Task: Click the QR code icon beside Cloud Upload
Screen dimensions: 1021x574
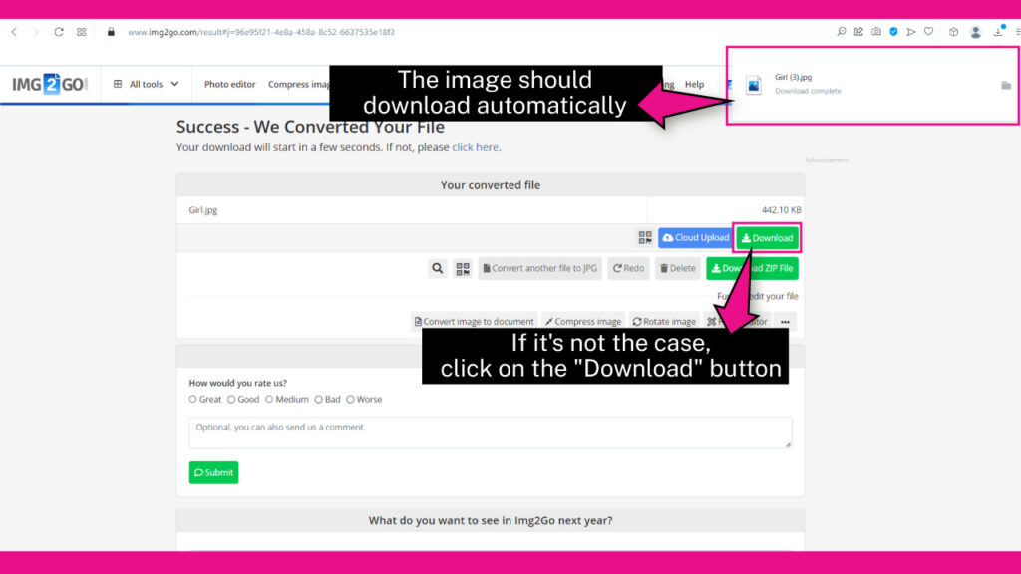Action: point(645,238)
